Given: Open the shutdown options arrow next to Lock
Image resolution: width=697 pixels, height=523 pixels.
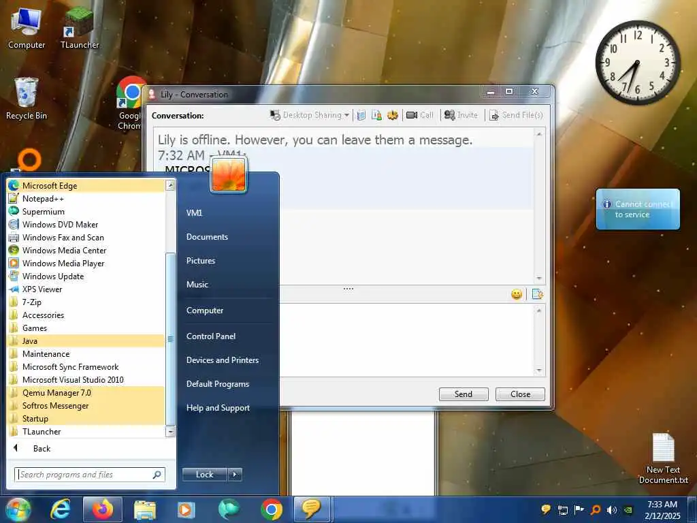Looking at the screenshot, I should (x=235, y=475).
